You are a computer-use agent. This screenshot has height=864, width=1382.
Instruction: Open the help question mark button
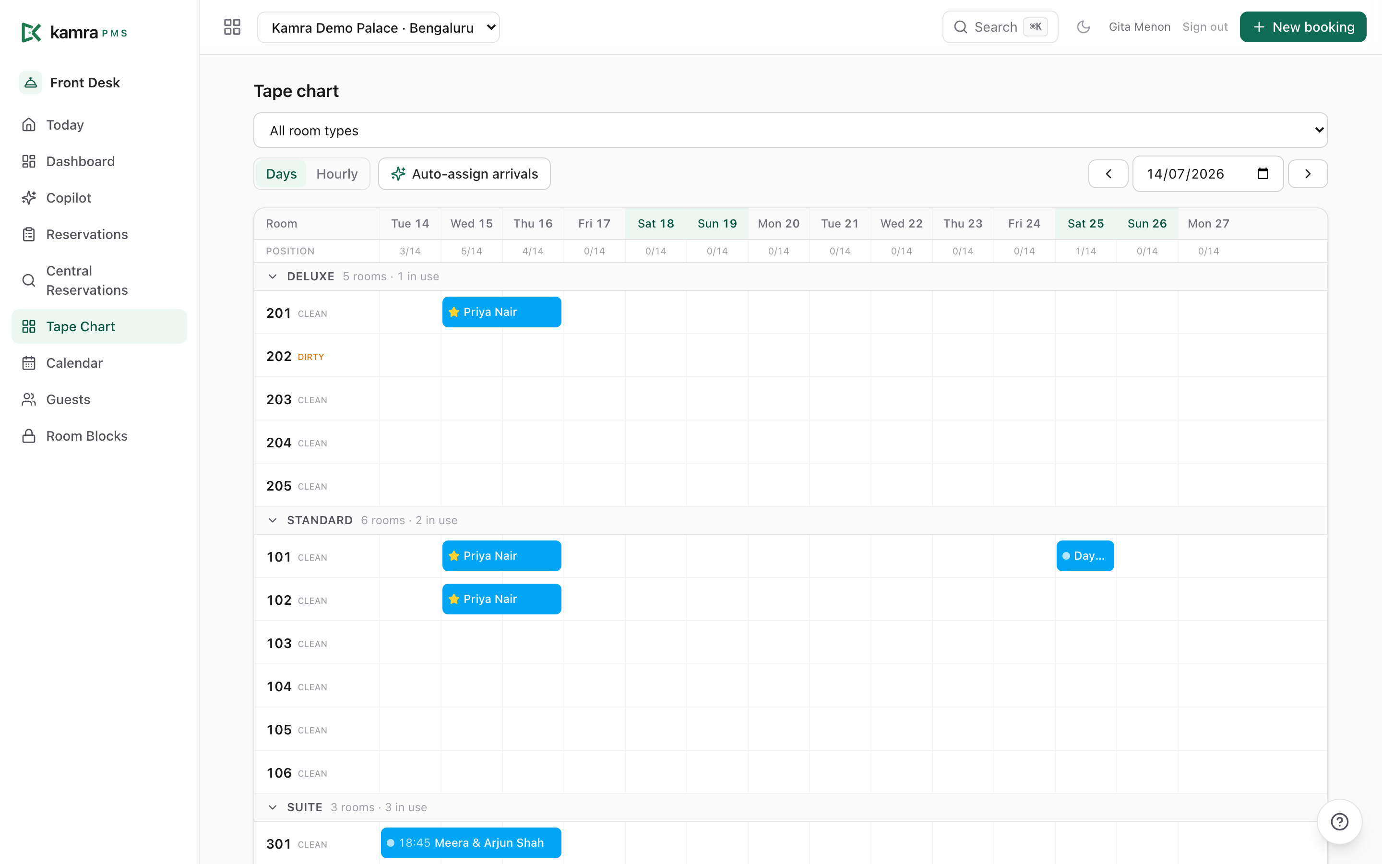click(x=1339, y=822)
